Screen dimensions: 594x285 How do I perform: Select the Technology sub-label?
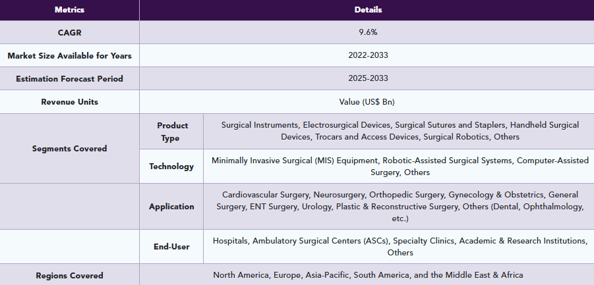click(171, 167)
